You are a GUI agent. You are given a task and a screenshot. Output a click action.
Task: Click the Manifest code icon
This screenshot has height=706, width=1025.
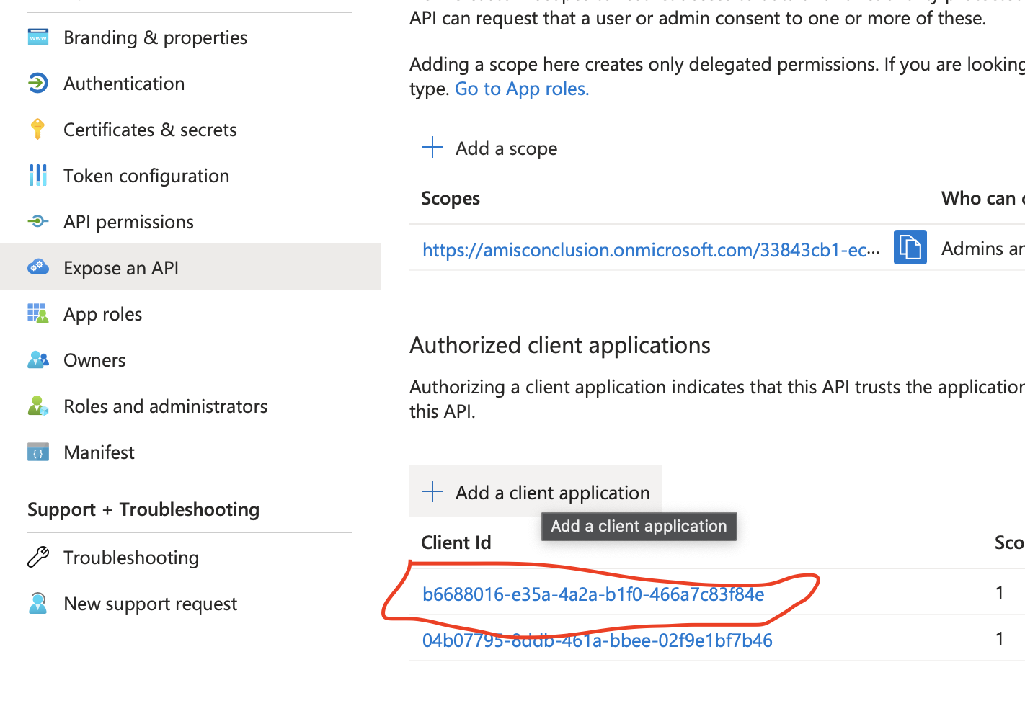coord(37,452)
